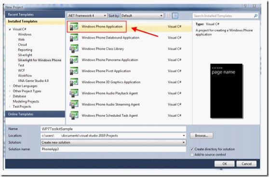Select the Cloud category

click(x=22, y=45)
